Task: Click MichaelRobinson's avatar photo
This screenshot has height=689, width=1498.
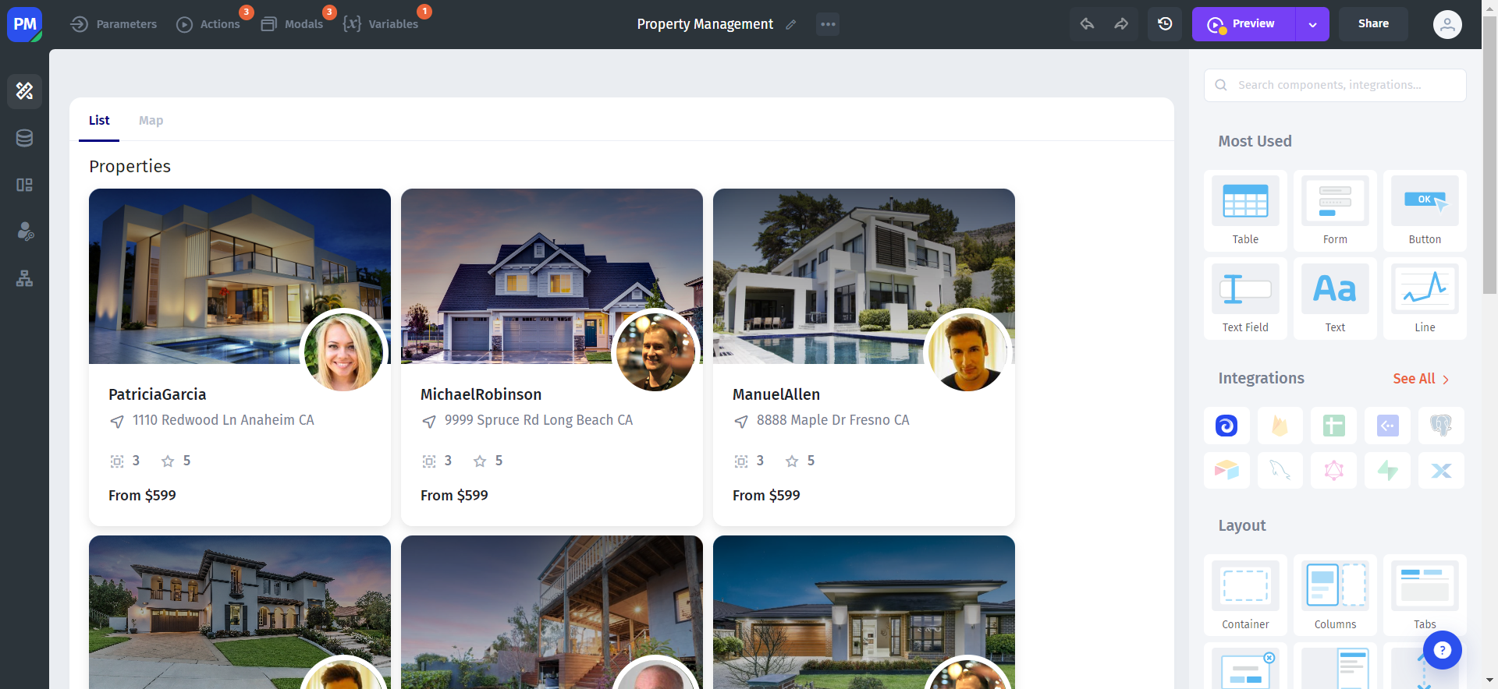Action: (655, 352)
